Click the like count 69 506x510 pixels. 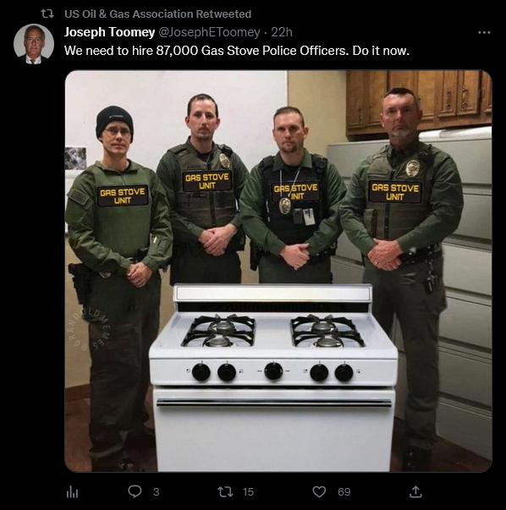pyautogui.click(x=344, y=491)
